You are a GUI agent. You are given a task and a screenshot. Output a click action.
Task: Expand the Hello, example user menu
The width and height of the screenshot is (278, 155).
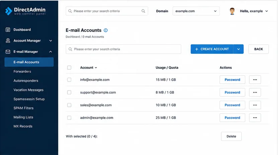tap(254, 11)
